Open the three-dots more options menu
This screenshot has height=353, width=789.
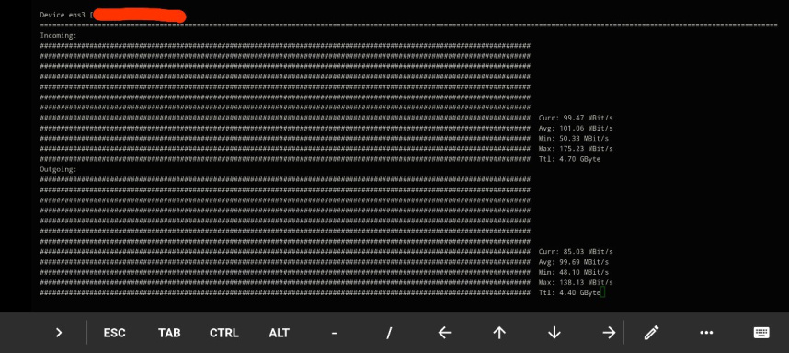click(x=706, y=333)
